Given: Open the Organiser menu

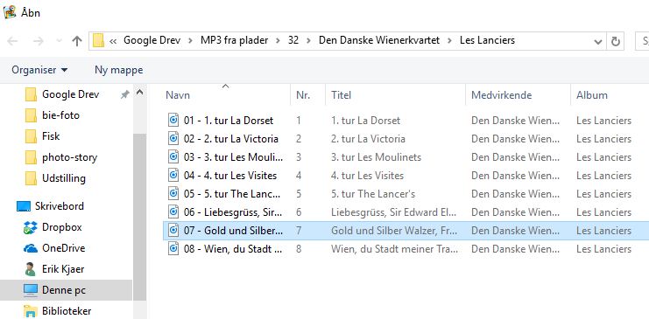Looking at the screenshot, I should tap(39, 70).
